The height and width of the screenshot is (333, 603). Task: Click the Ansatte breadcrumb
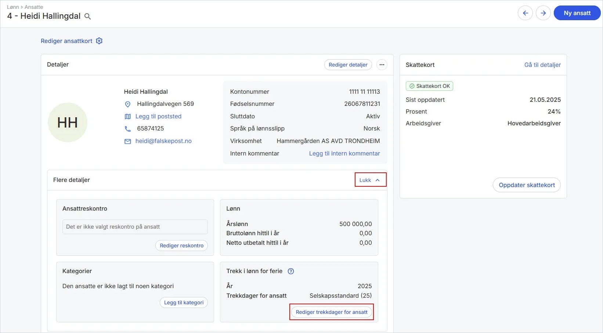(34, 7)
